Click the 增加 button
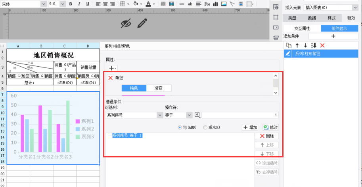Screen dimensions: 362x187 tap(250, 127)
